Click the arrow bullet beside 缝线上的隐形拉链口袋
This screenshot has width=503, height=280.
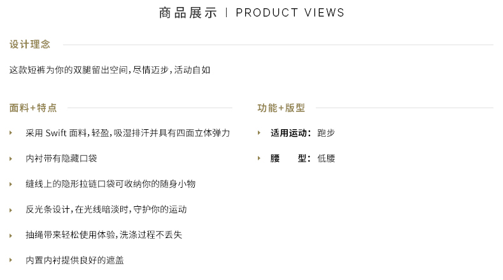(x=11, y=184)
